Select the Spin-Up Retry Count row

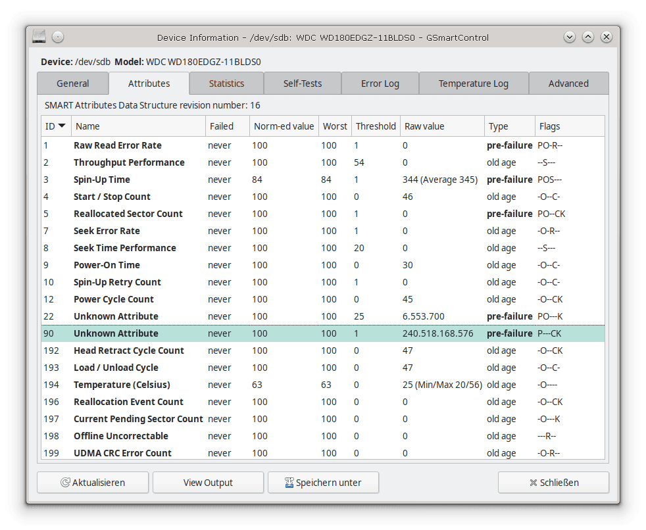pos(323,282)
